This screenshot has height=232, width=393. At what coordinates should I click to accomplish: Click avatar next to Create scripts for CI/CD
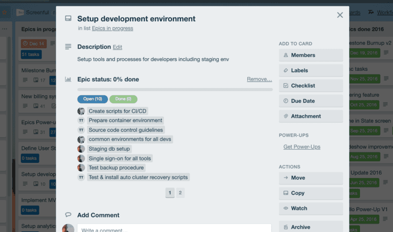click(81, 111)
